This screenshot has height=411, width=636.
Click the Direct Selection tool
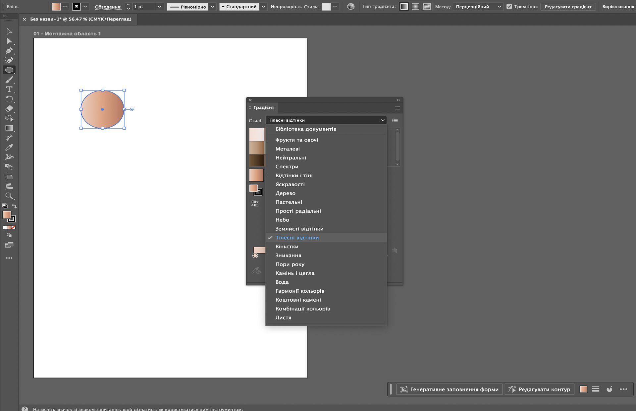tap(9, 41)
